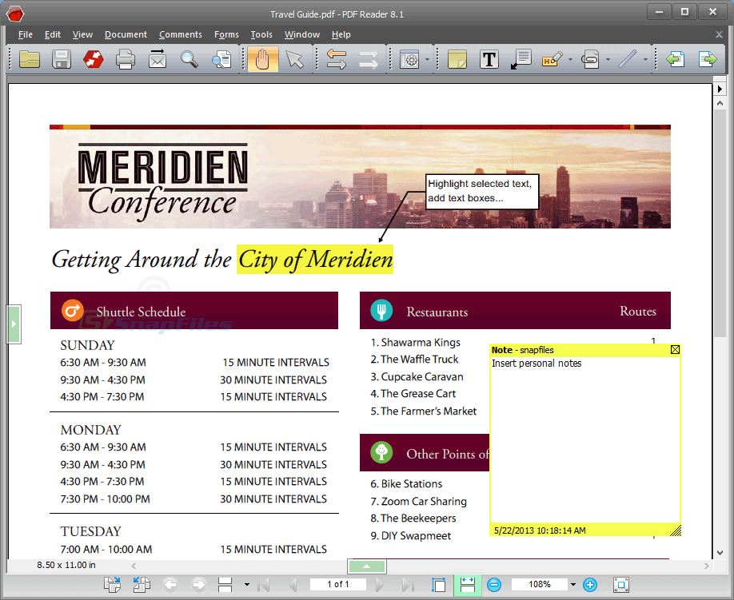
Task: Expand the left side panel green tab
Action: click(x=14, y=324)
